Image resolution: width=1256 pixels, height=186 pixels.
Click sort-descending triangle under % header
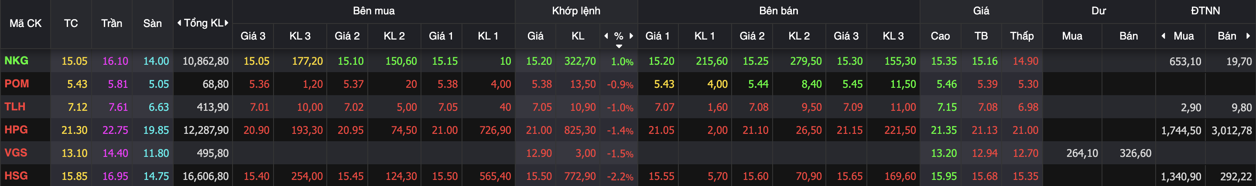[x=619, y=46]
